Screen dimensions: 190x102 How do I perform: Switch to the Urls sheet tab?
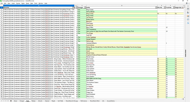coord(103,101)
